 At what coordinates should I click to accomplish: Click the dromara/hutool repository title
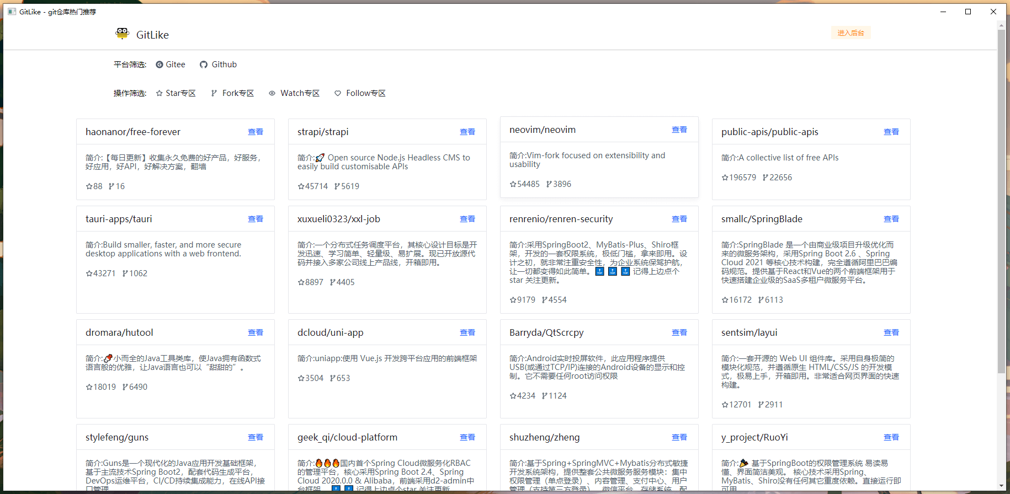(x=119, y=332)
